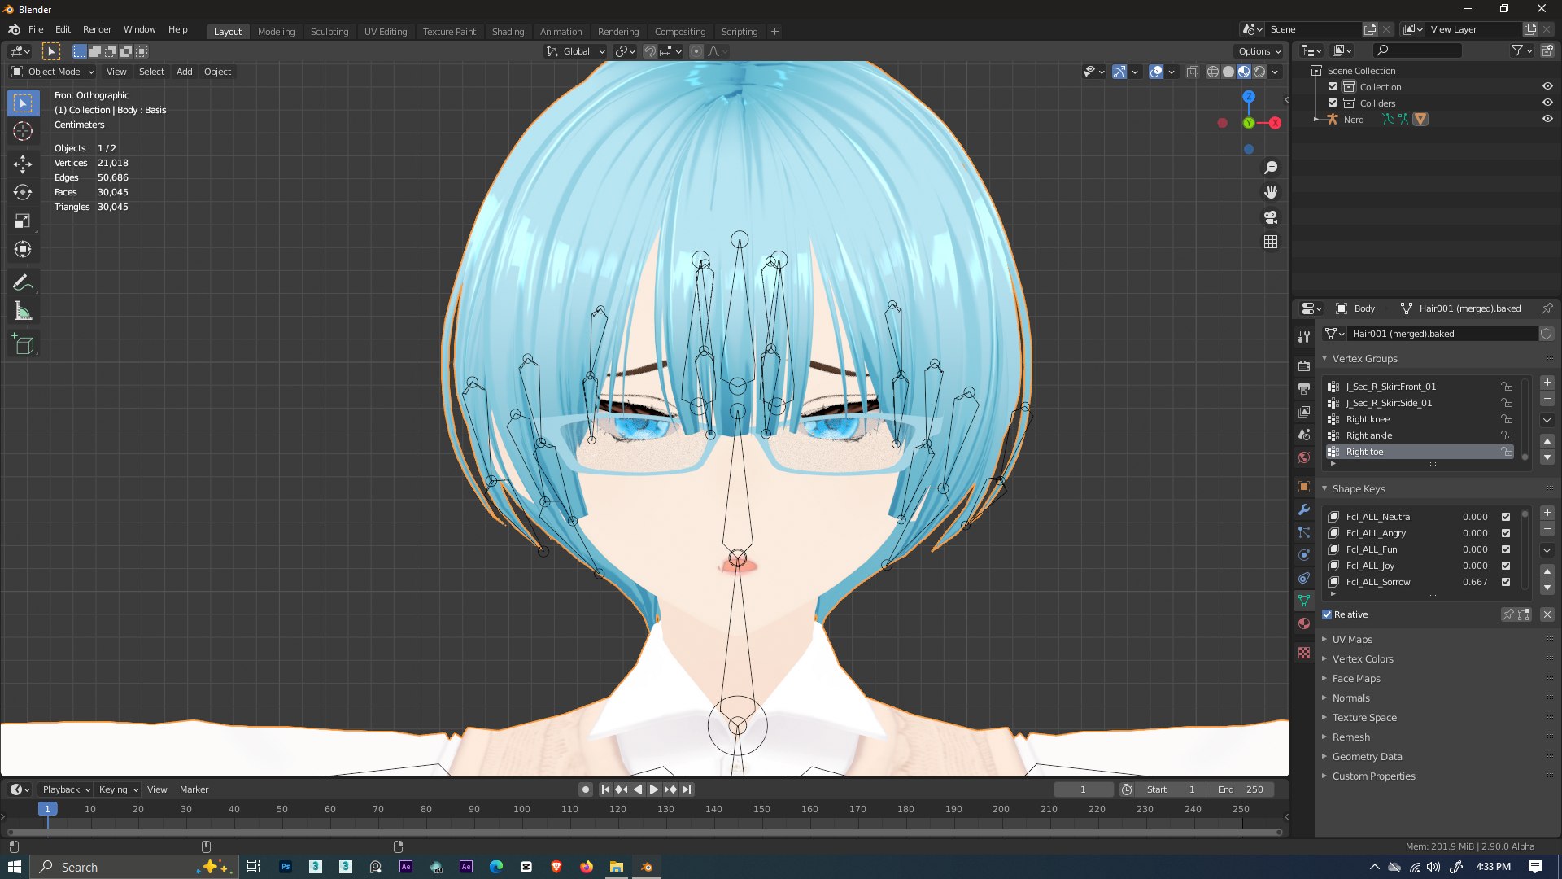This screenshot has width=1562, height=879.
Task: Open the Modifiers wrench tab
Action: pyautogui.click(x=1304, y=509)
